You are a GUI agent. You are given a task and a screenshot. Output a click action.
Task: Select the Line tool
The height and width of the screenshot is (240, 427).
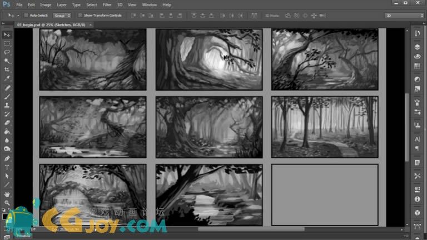pos(7,185)
